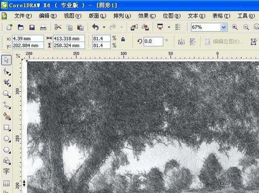Viewport: 259px width, 193px height.
Task: Cut selection with scissors icon
Action: tap(58, 27)
